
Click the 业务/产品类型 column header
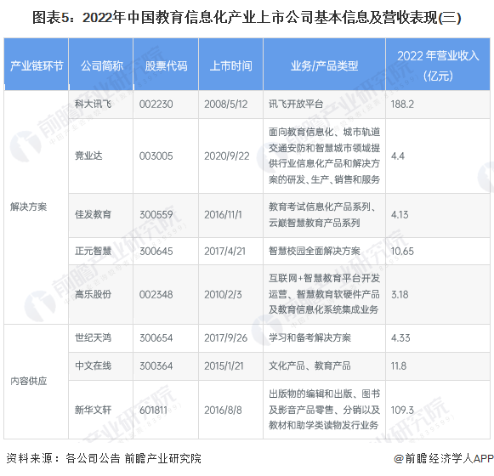click(x=324, y=65)
